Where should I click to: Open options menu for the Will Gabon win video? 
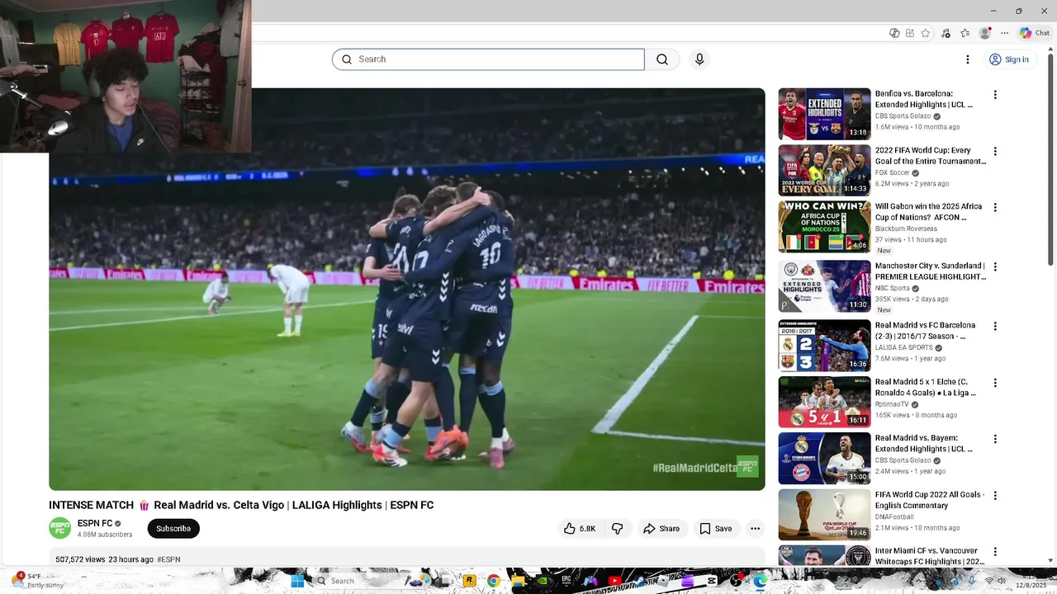coord(995,208)
